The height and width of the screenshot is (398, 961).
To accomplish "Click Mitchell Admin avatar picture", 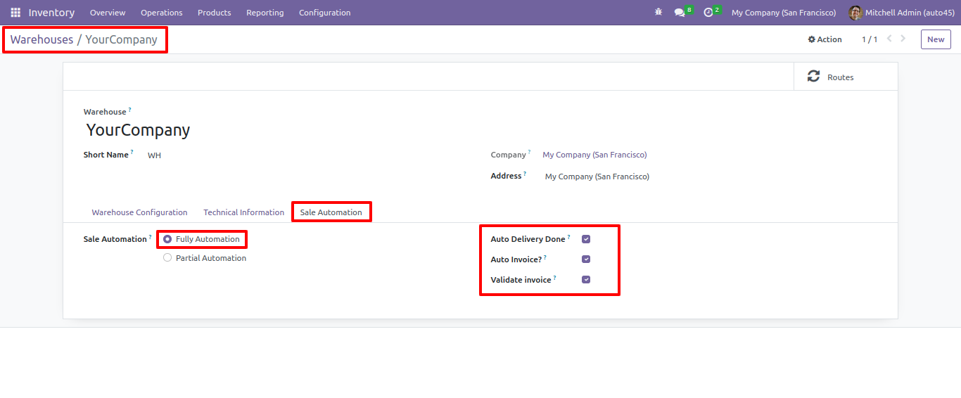I will pos(855,13).
